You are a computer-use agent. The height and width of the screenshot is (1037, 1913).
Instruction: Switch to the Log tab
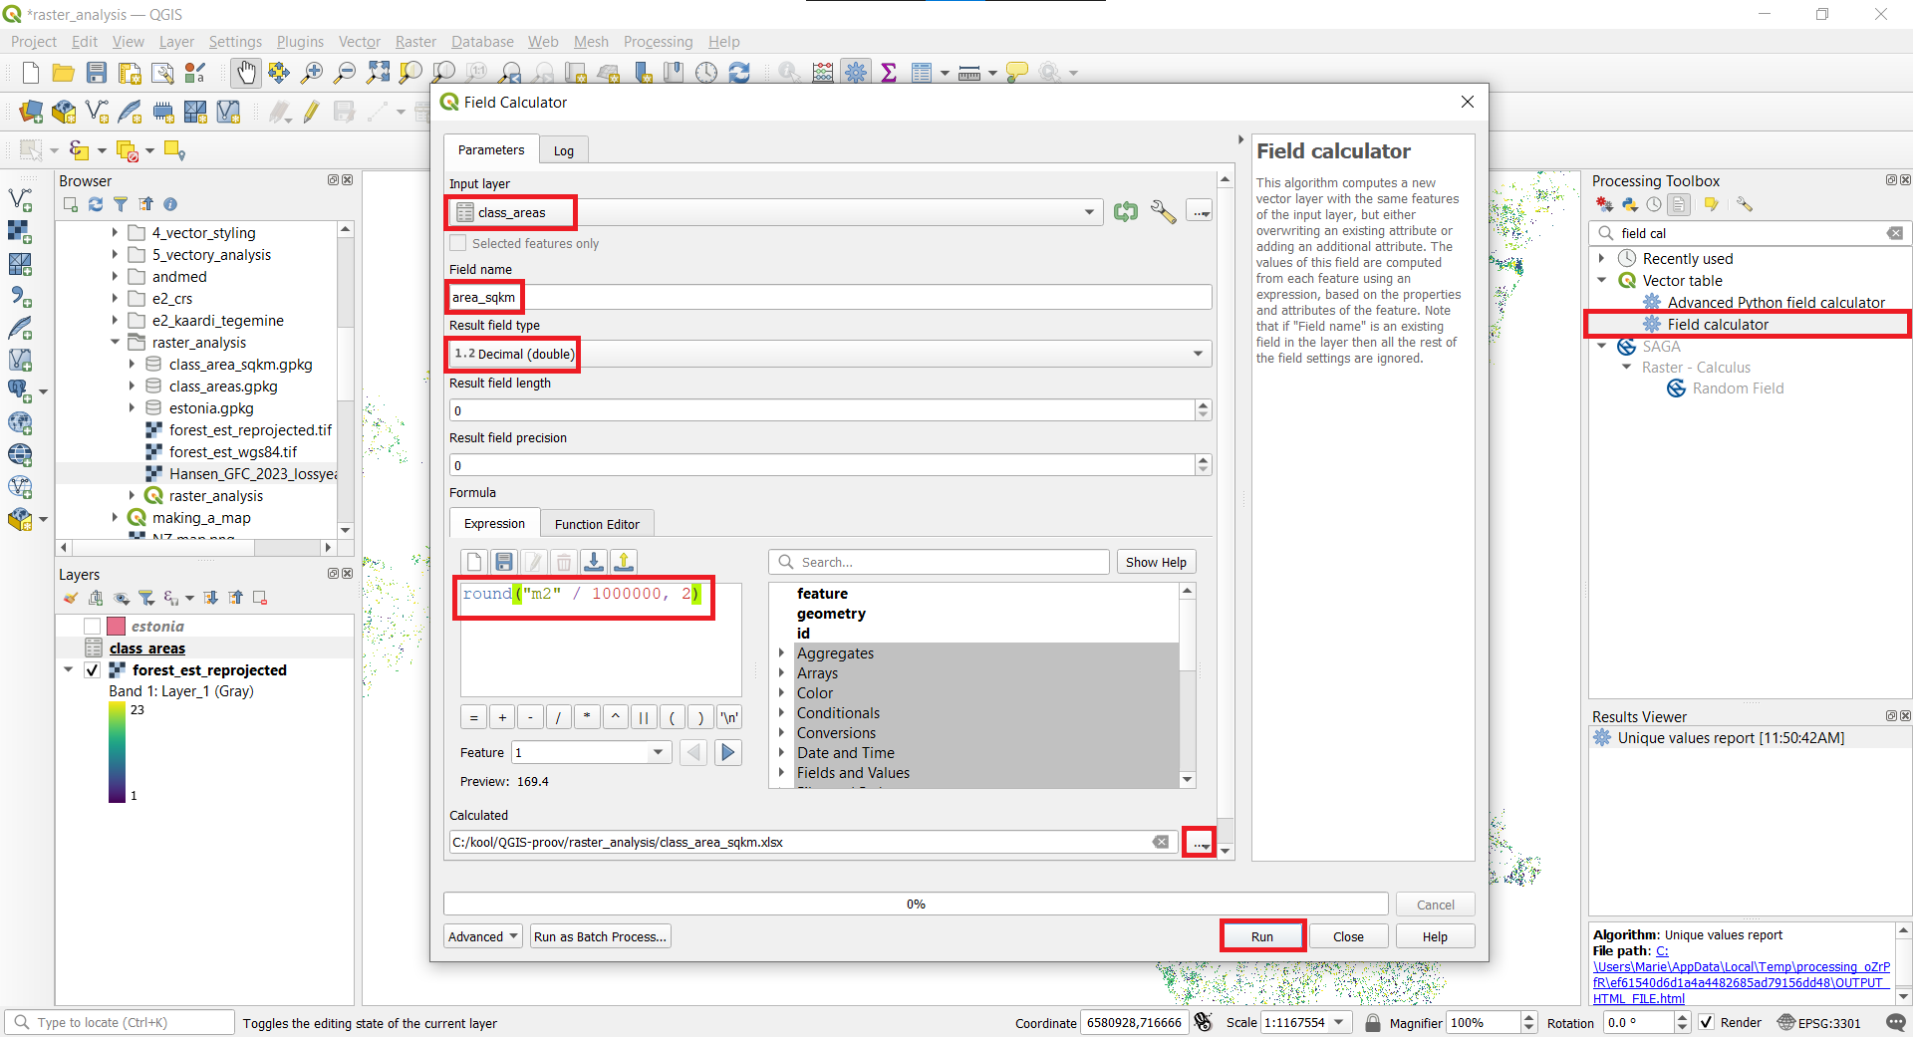[564, 150]
